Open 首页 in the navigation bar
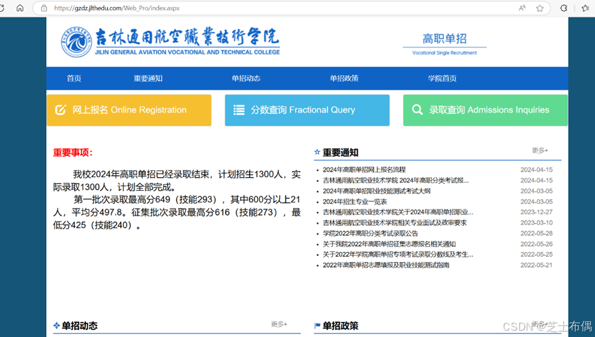The image size is (595, 337). pyautogui.click(x=74, y=78)
